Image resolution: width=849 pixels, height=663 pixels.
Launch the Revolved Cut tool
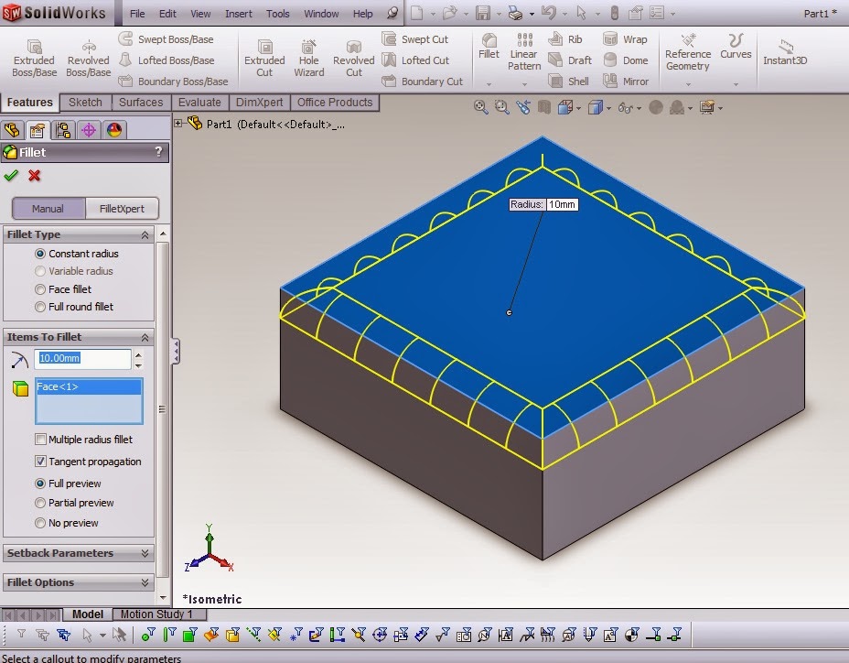click(353, 57)
